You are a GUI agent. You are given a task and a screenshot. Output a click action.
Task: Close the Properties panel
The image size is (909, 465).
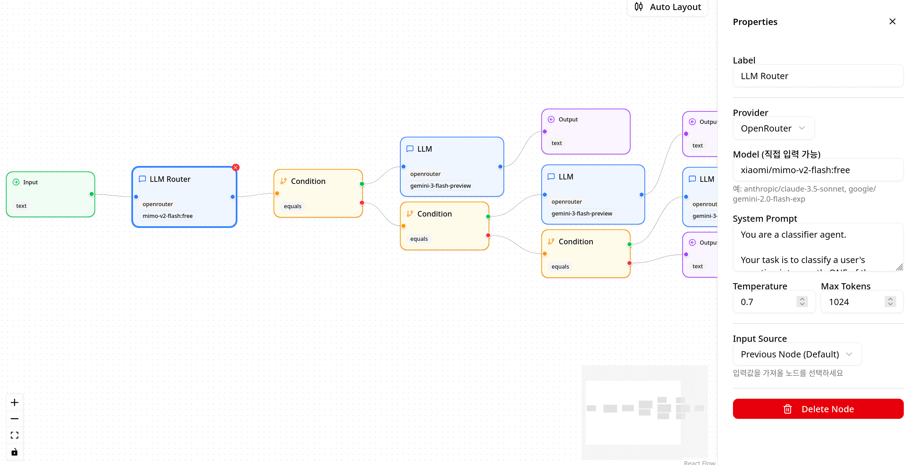pyautogui.click(x=892, y=22)
